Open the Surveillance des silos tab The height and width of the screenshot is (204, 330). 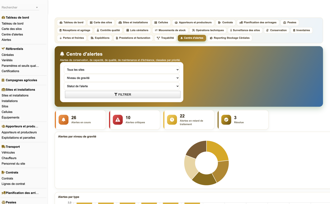click(x=245, y=30)
